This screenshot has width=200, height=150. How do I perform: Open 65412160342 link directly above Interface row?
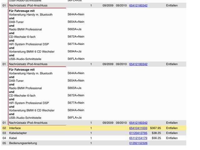[x=138, y=123]
